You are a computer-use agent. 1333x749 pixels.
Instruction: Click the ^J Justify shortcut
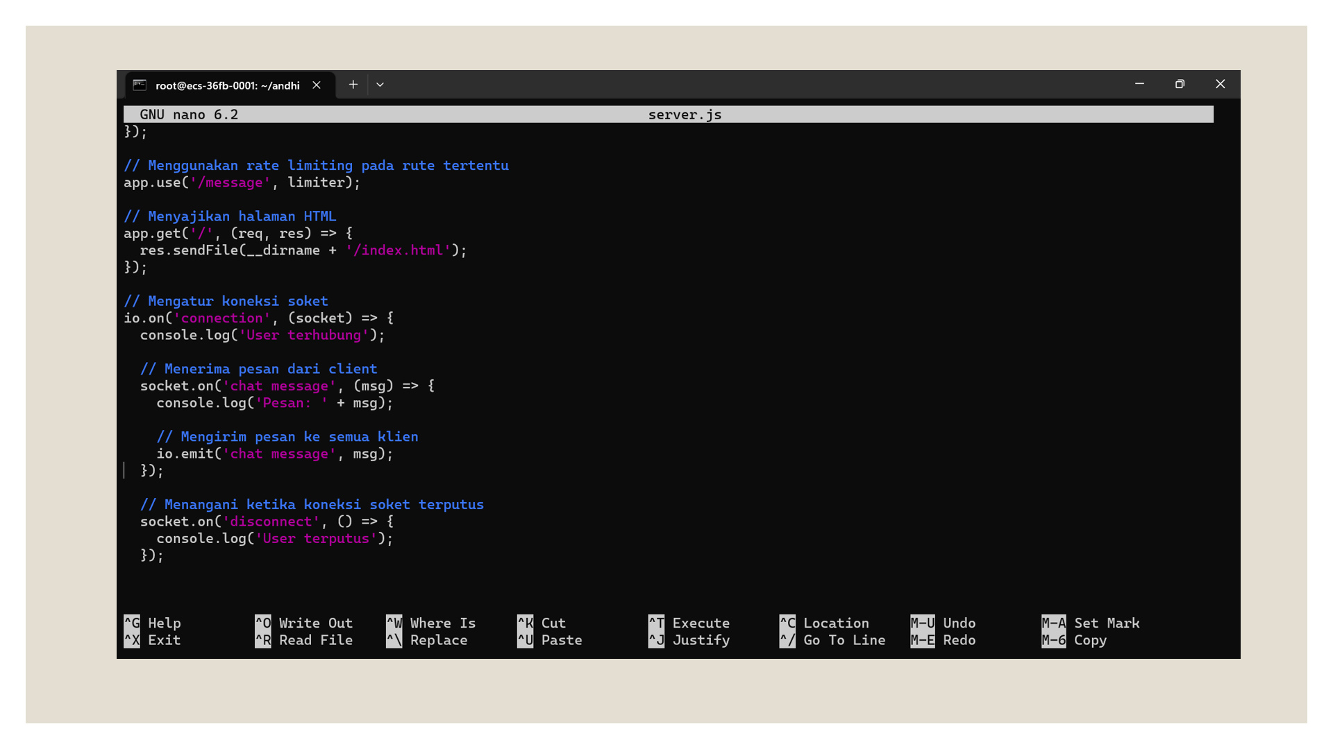point(689,640)
